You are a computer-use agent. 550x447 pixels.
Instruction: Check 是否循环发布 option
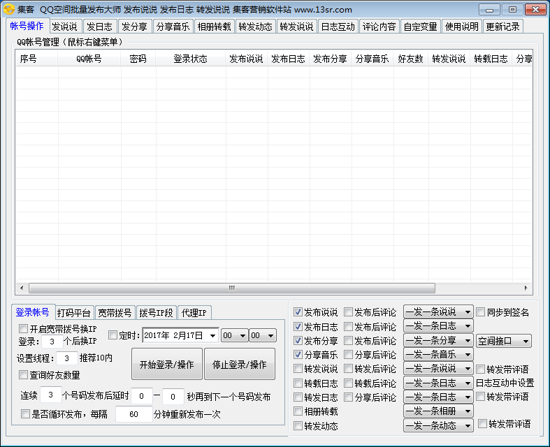coord(25,414)
